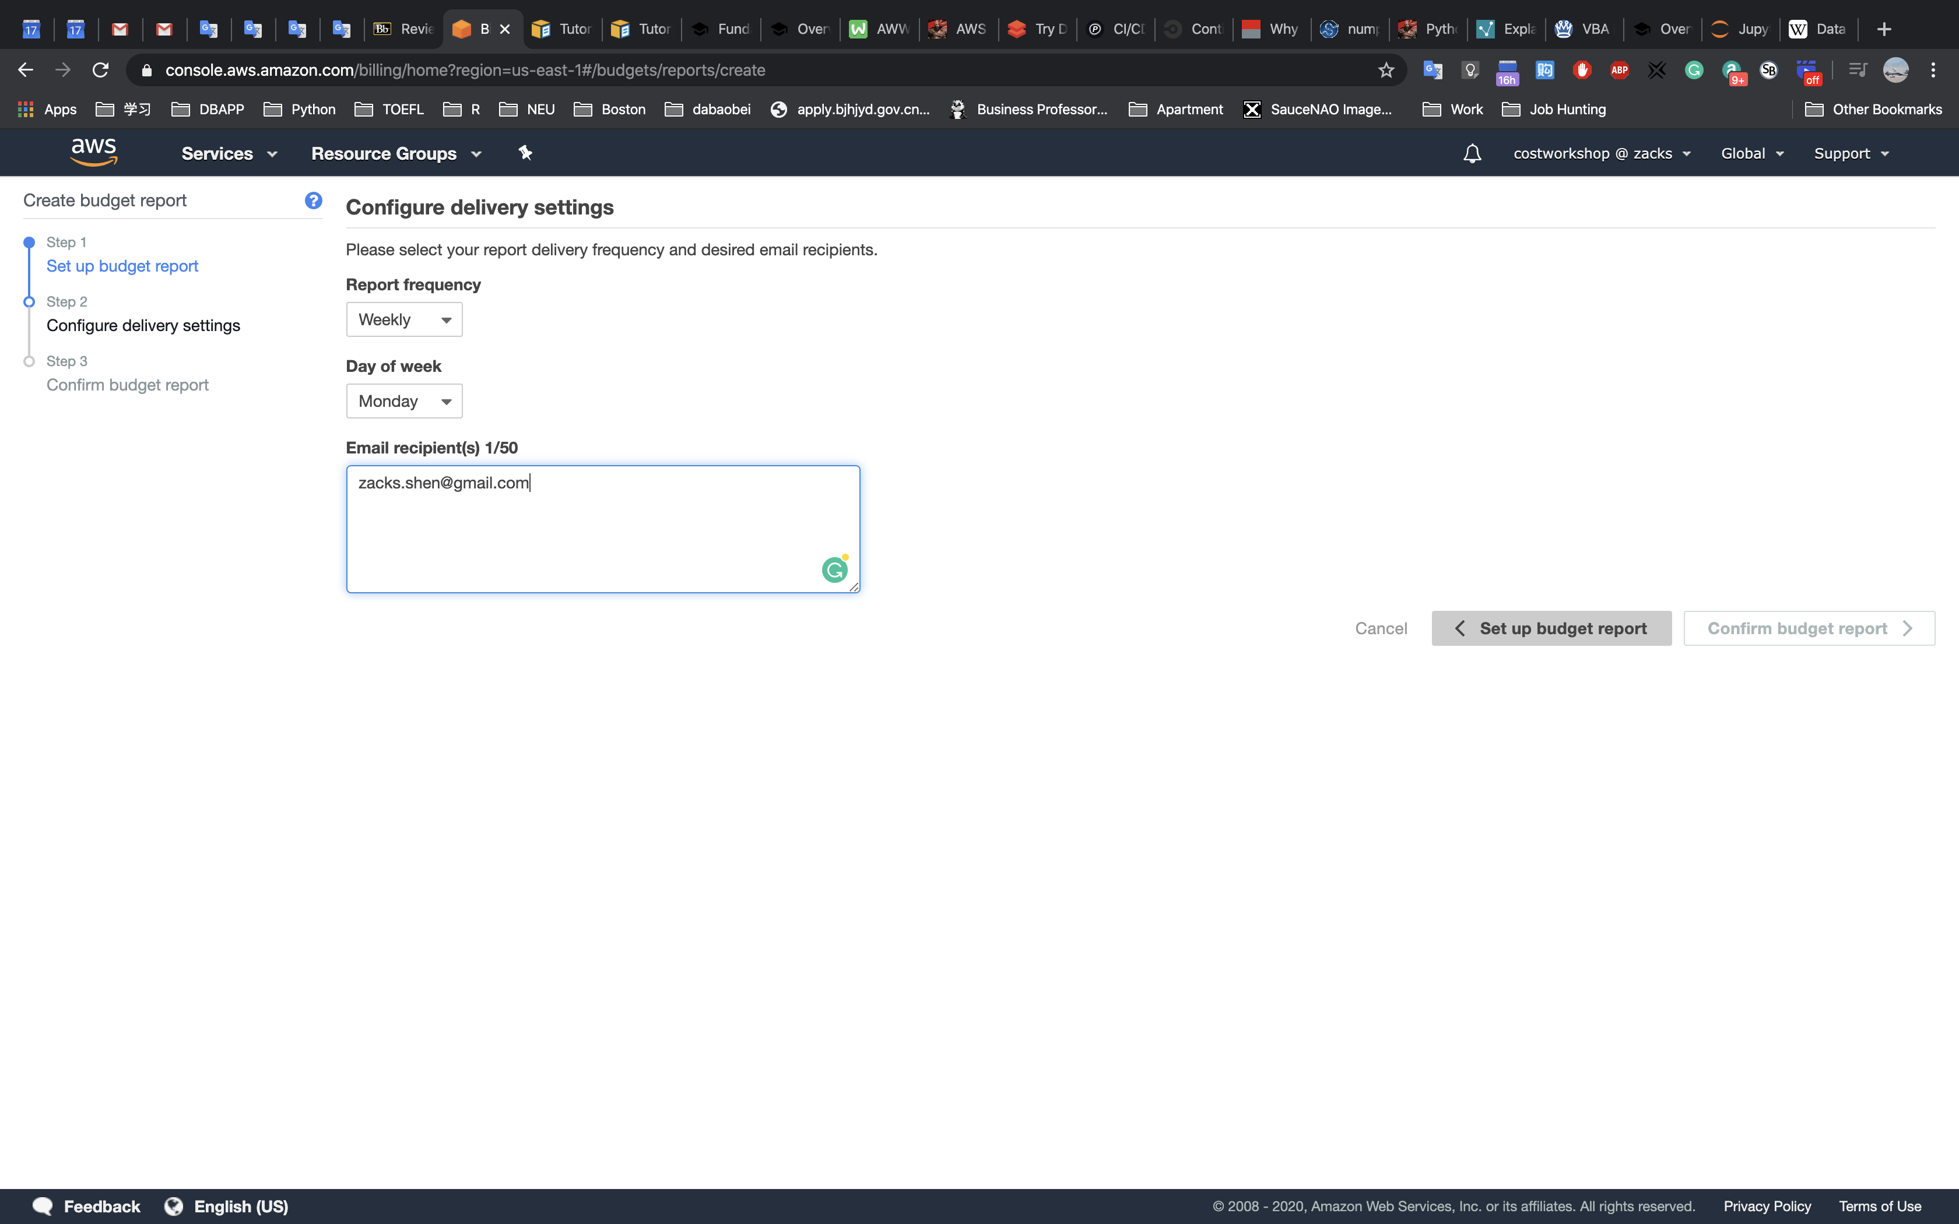This screenshot has height=1224, width=1959.
Task: Switch to the Jupyter browser tab
Action: [1740, 29]
